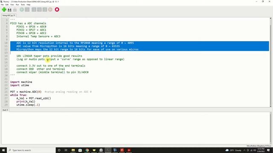Open the Windows Start menu
The width and height of the screenshot is (273, 153).
(x=3, y=150)
